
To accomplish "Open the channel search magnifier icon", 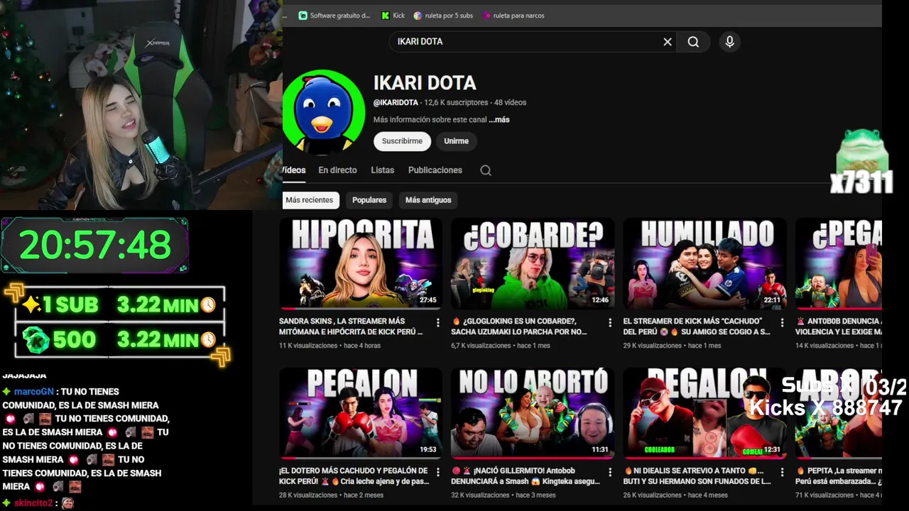I will click(x=486, y=170).
